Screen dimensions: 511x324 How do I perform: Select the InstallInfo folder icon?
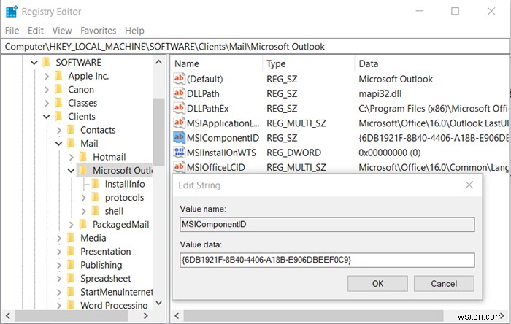(x=95, y=184)
